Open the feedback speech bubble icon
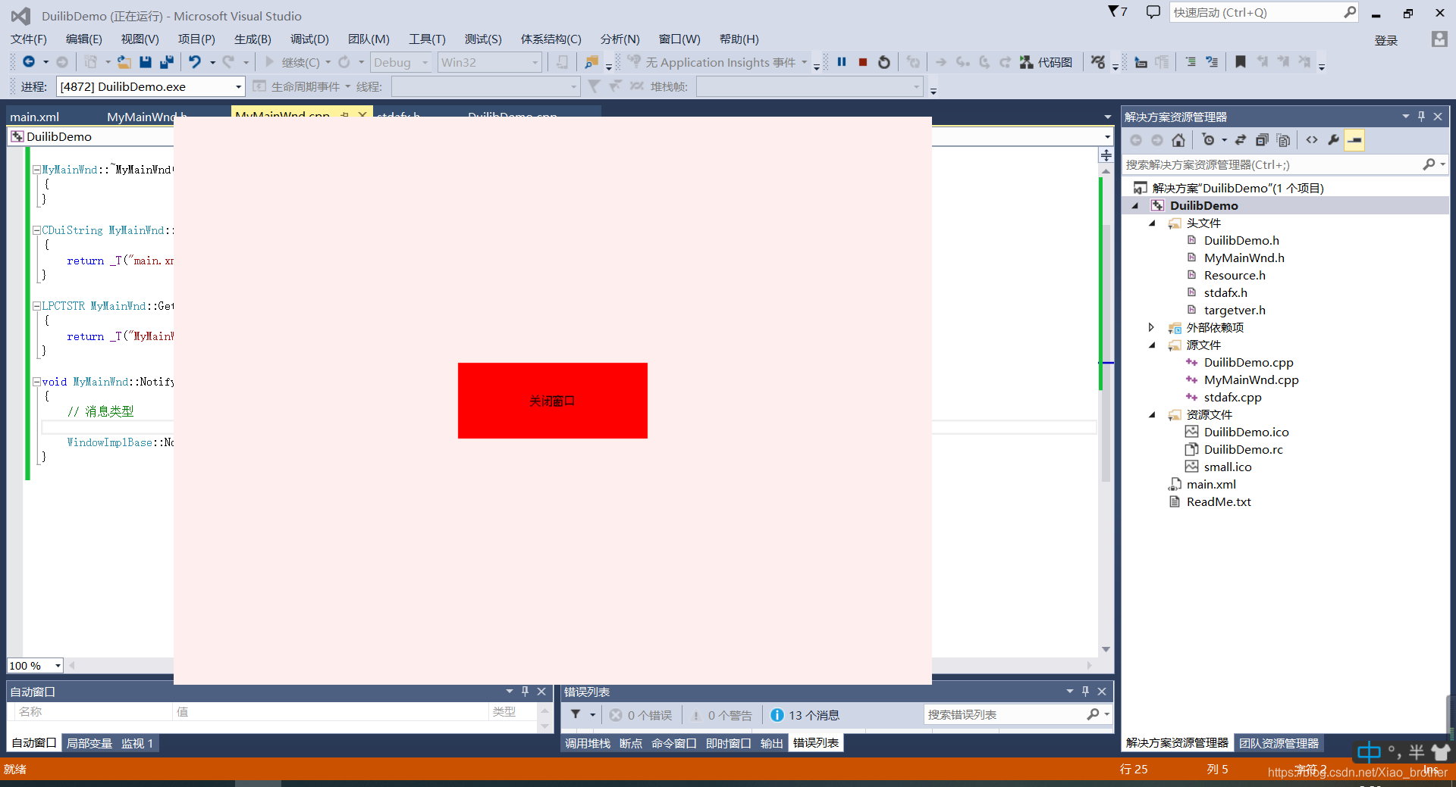The image size is (1456, 787). pyautogui.click(x=1153, y=12)
